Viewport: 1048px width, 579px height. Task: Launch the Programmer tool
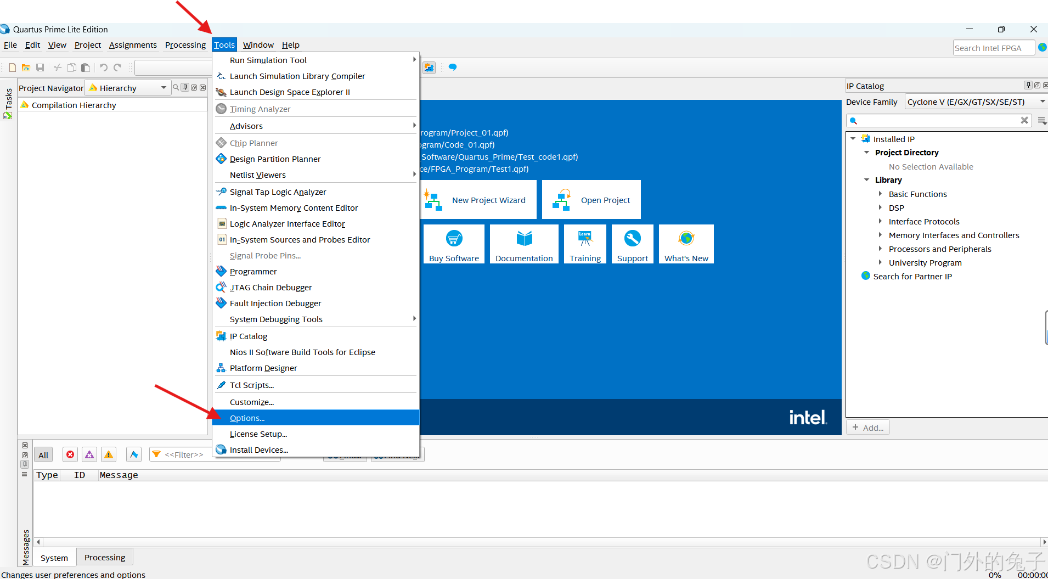tap(316, 272)
